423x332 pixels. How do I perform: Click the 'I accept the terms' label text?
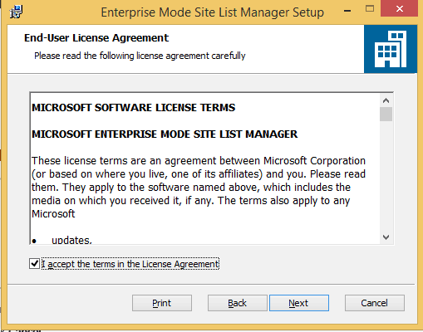[130, 264]
